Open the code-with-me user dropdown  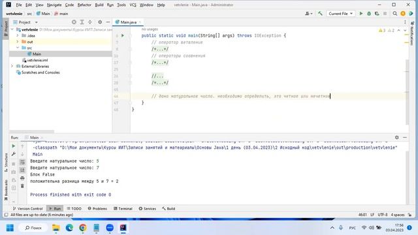point(309,14)
